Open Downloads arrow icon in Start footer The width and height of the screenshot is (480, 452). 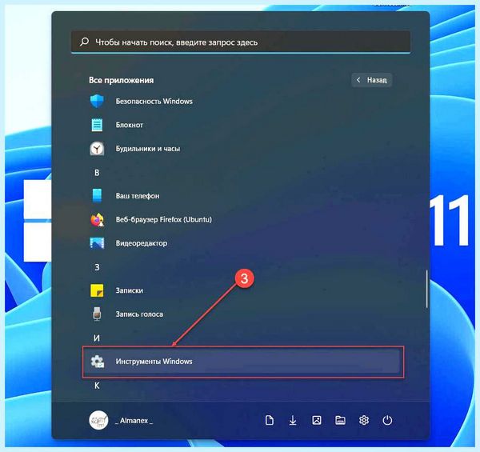(293, 420)
